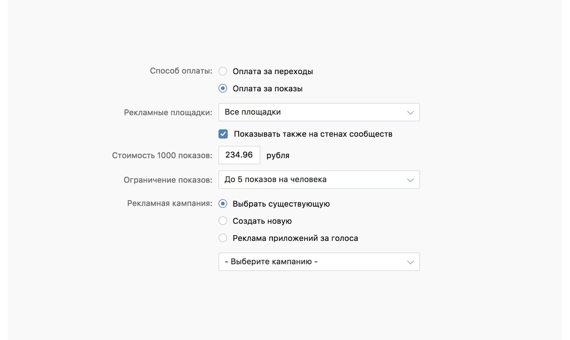
Task: Click the "Стоимость 1000 показов:" label
Action: (x=162, y=156)
